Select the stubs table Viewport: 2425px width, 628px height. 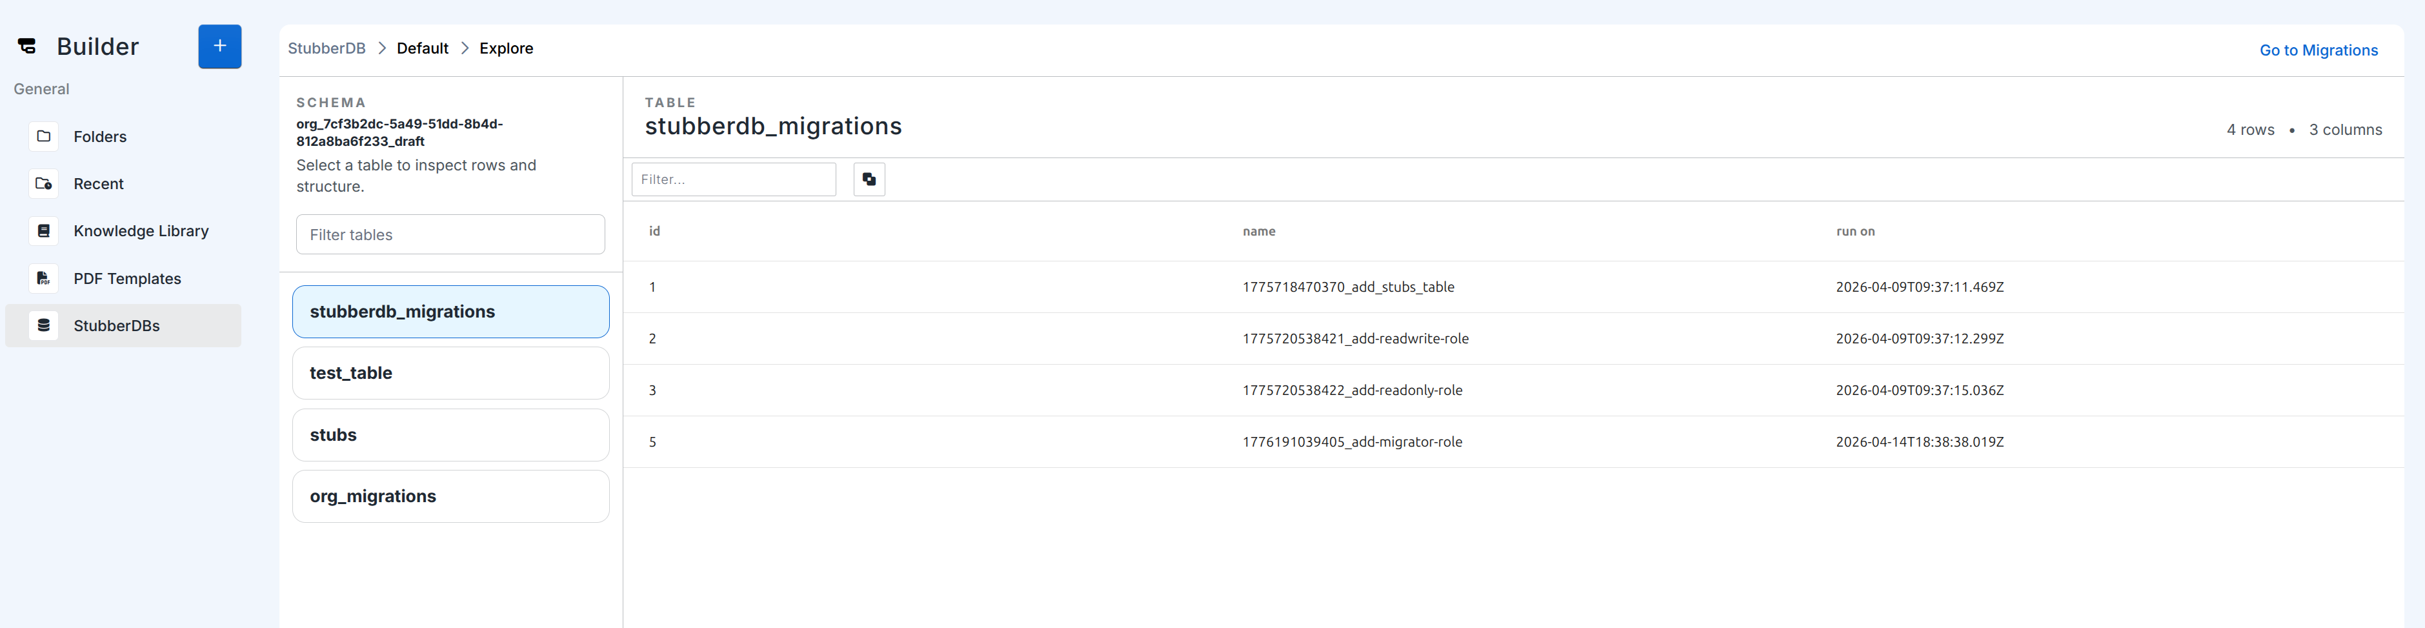[x=450, y=435]
